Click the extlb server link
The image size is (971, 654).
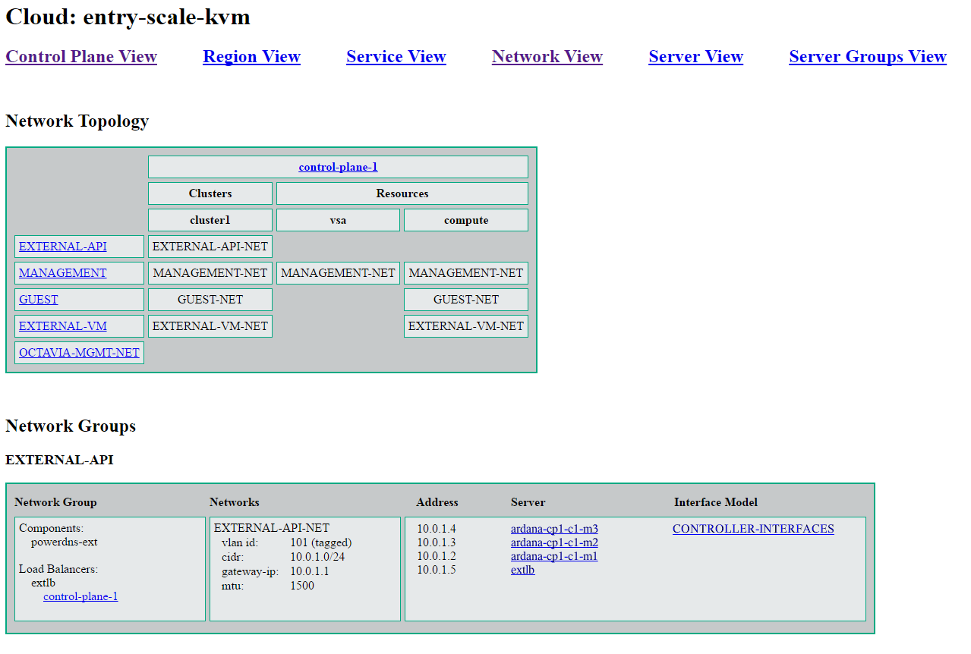pyautogui.click(x=522, y=570)
